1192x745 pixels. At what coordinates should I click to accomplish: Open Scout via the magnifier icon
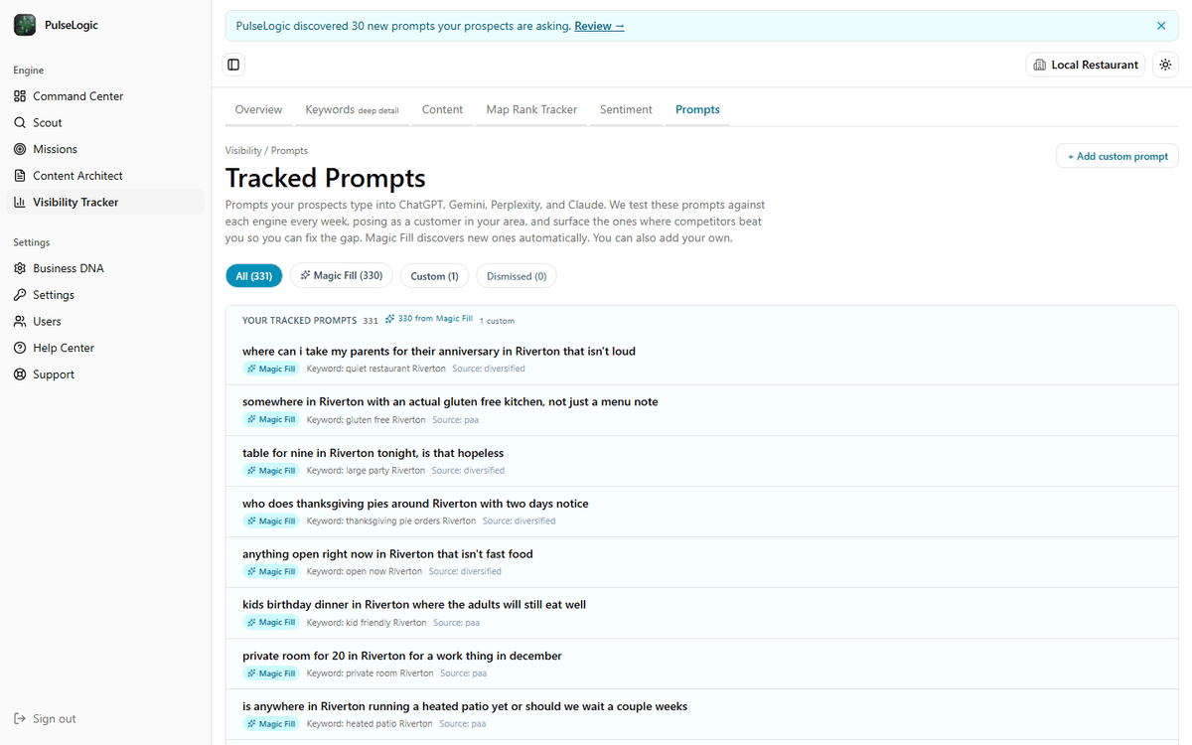[20, 123]
